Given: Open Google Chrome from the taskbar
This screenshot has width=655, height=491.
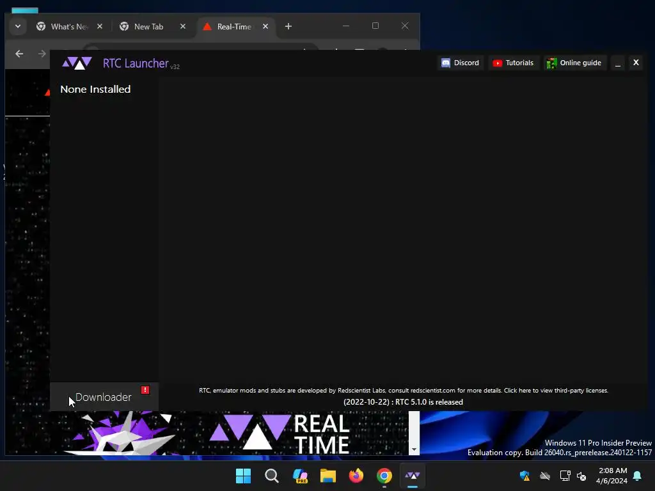Looking at the screenshot, I should pos(384,476).
